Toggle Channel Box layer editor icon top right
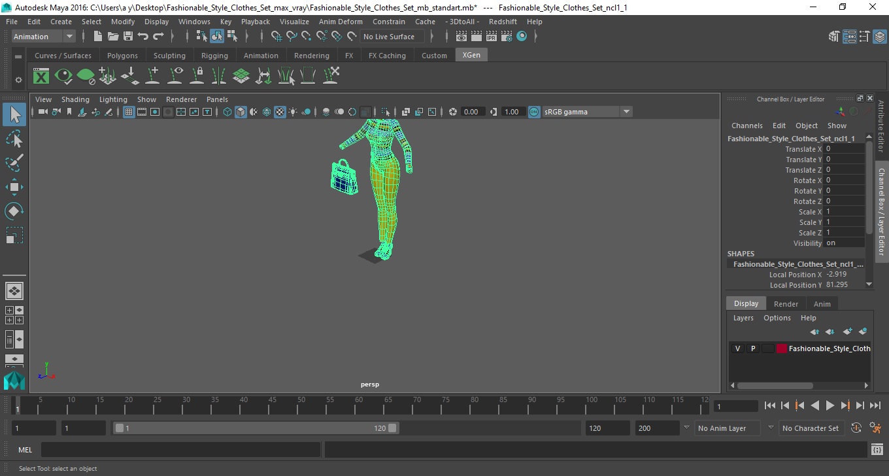The width and height of the screenshot is (889, 476). (x=880, y=36)
